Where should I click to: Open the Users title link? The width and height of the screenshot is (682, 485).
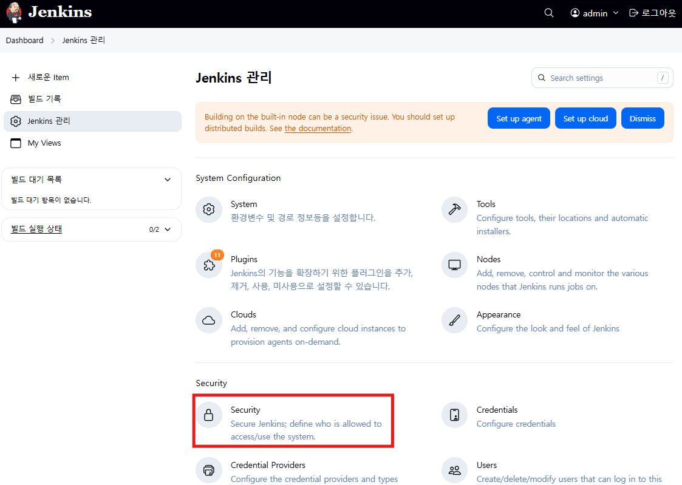click(x=486, y=465)
